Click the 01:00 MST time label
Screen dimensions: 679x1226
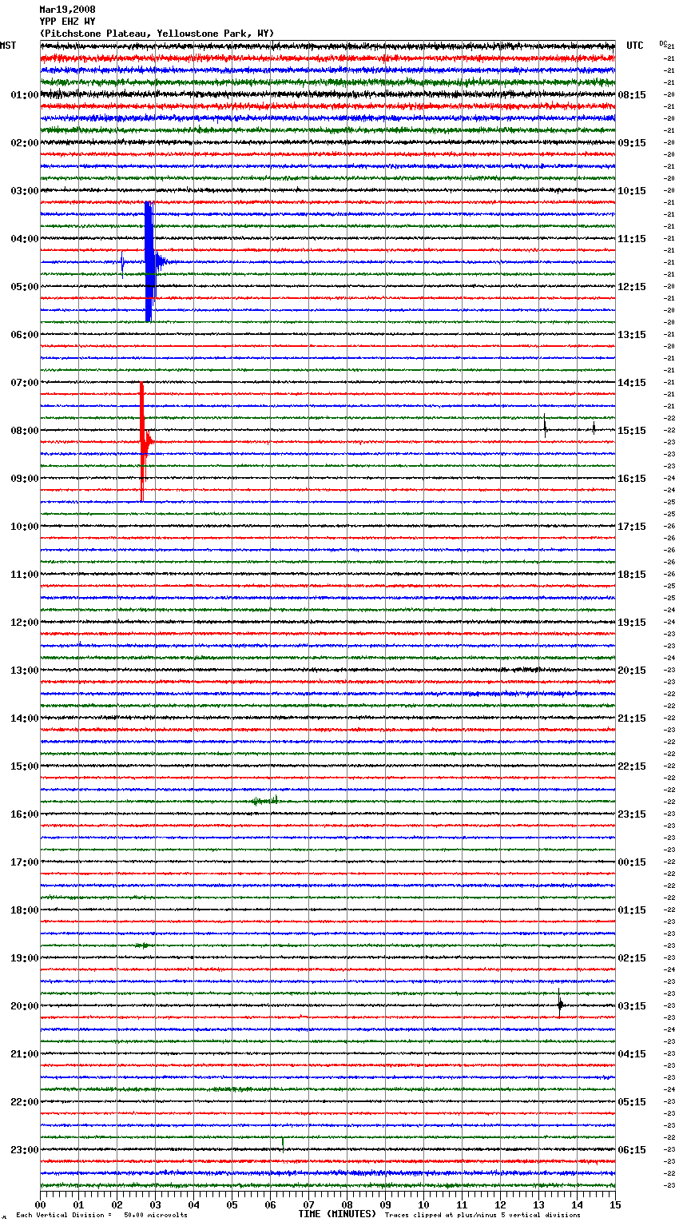click(x=25, y=95)
